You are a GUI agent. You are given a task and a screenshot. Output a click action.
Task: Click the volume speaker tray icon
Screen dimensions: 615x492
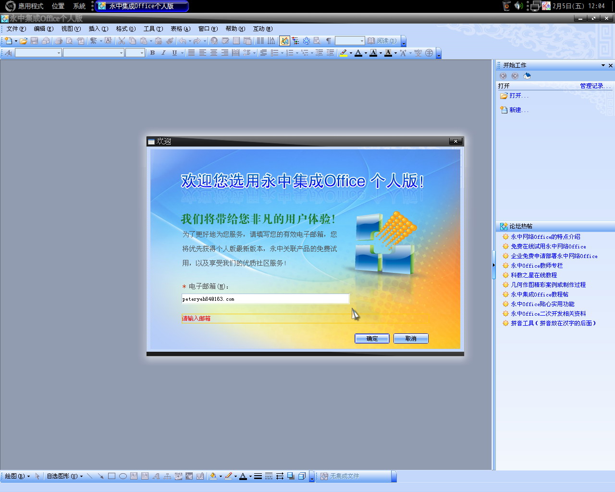click(518, 6)
